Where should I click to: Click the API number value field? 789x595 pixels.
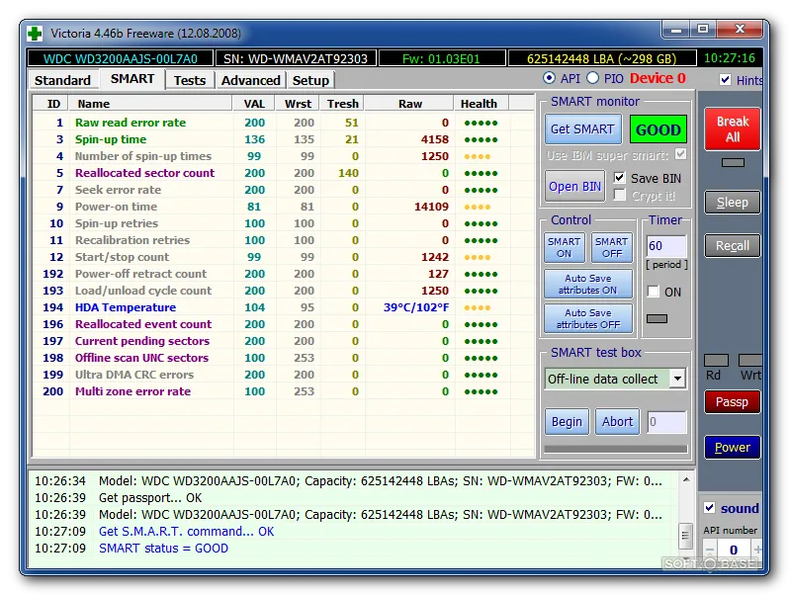pyautogui.click(x=735, y=550)
